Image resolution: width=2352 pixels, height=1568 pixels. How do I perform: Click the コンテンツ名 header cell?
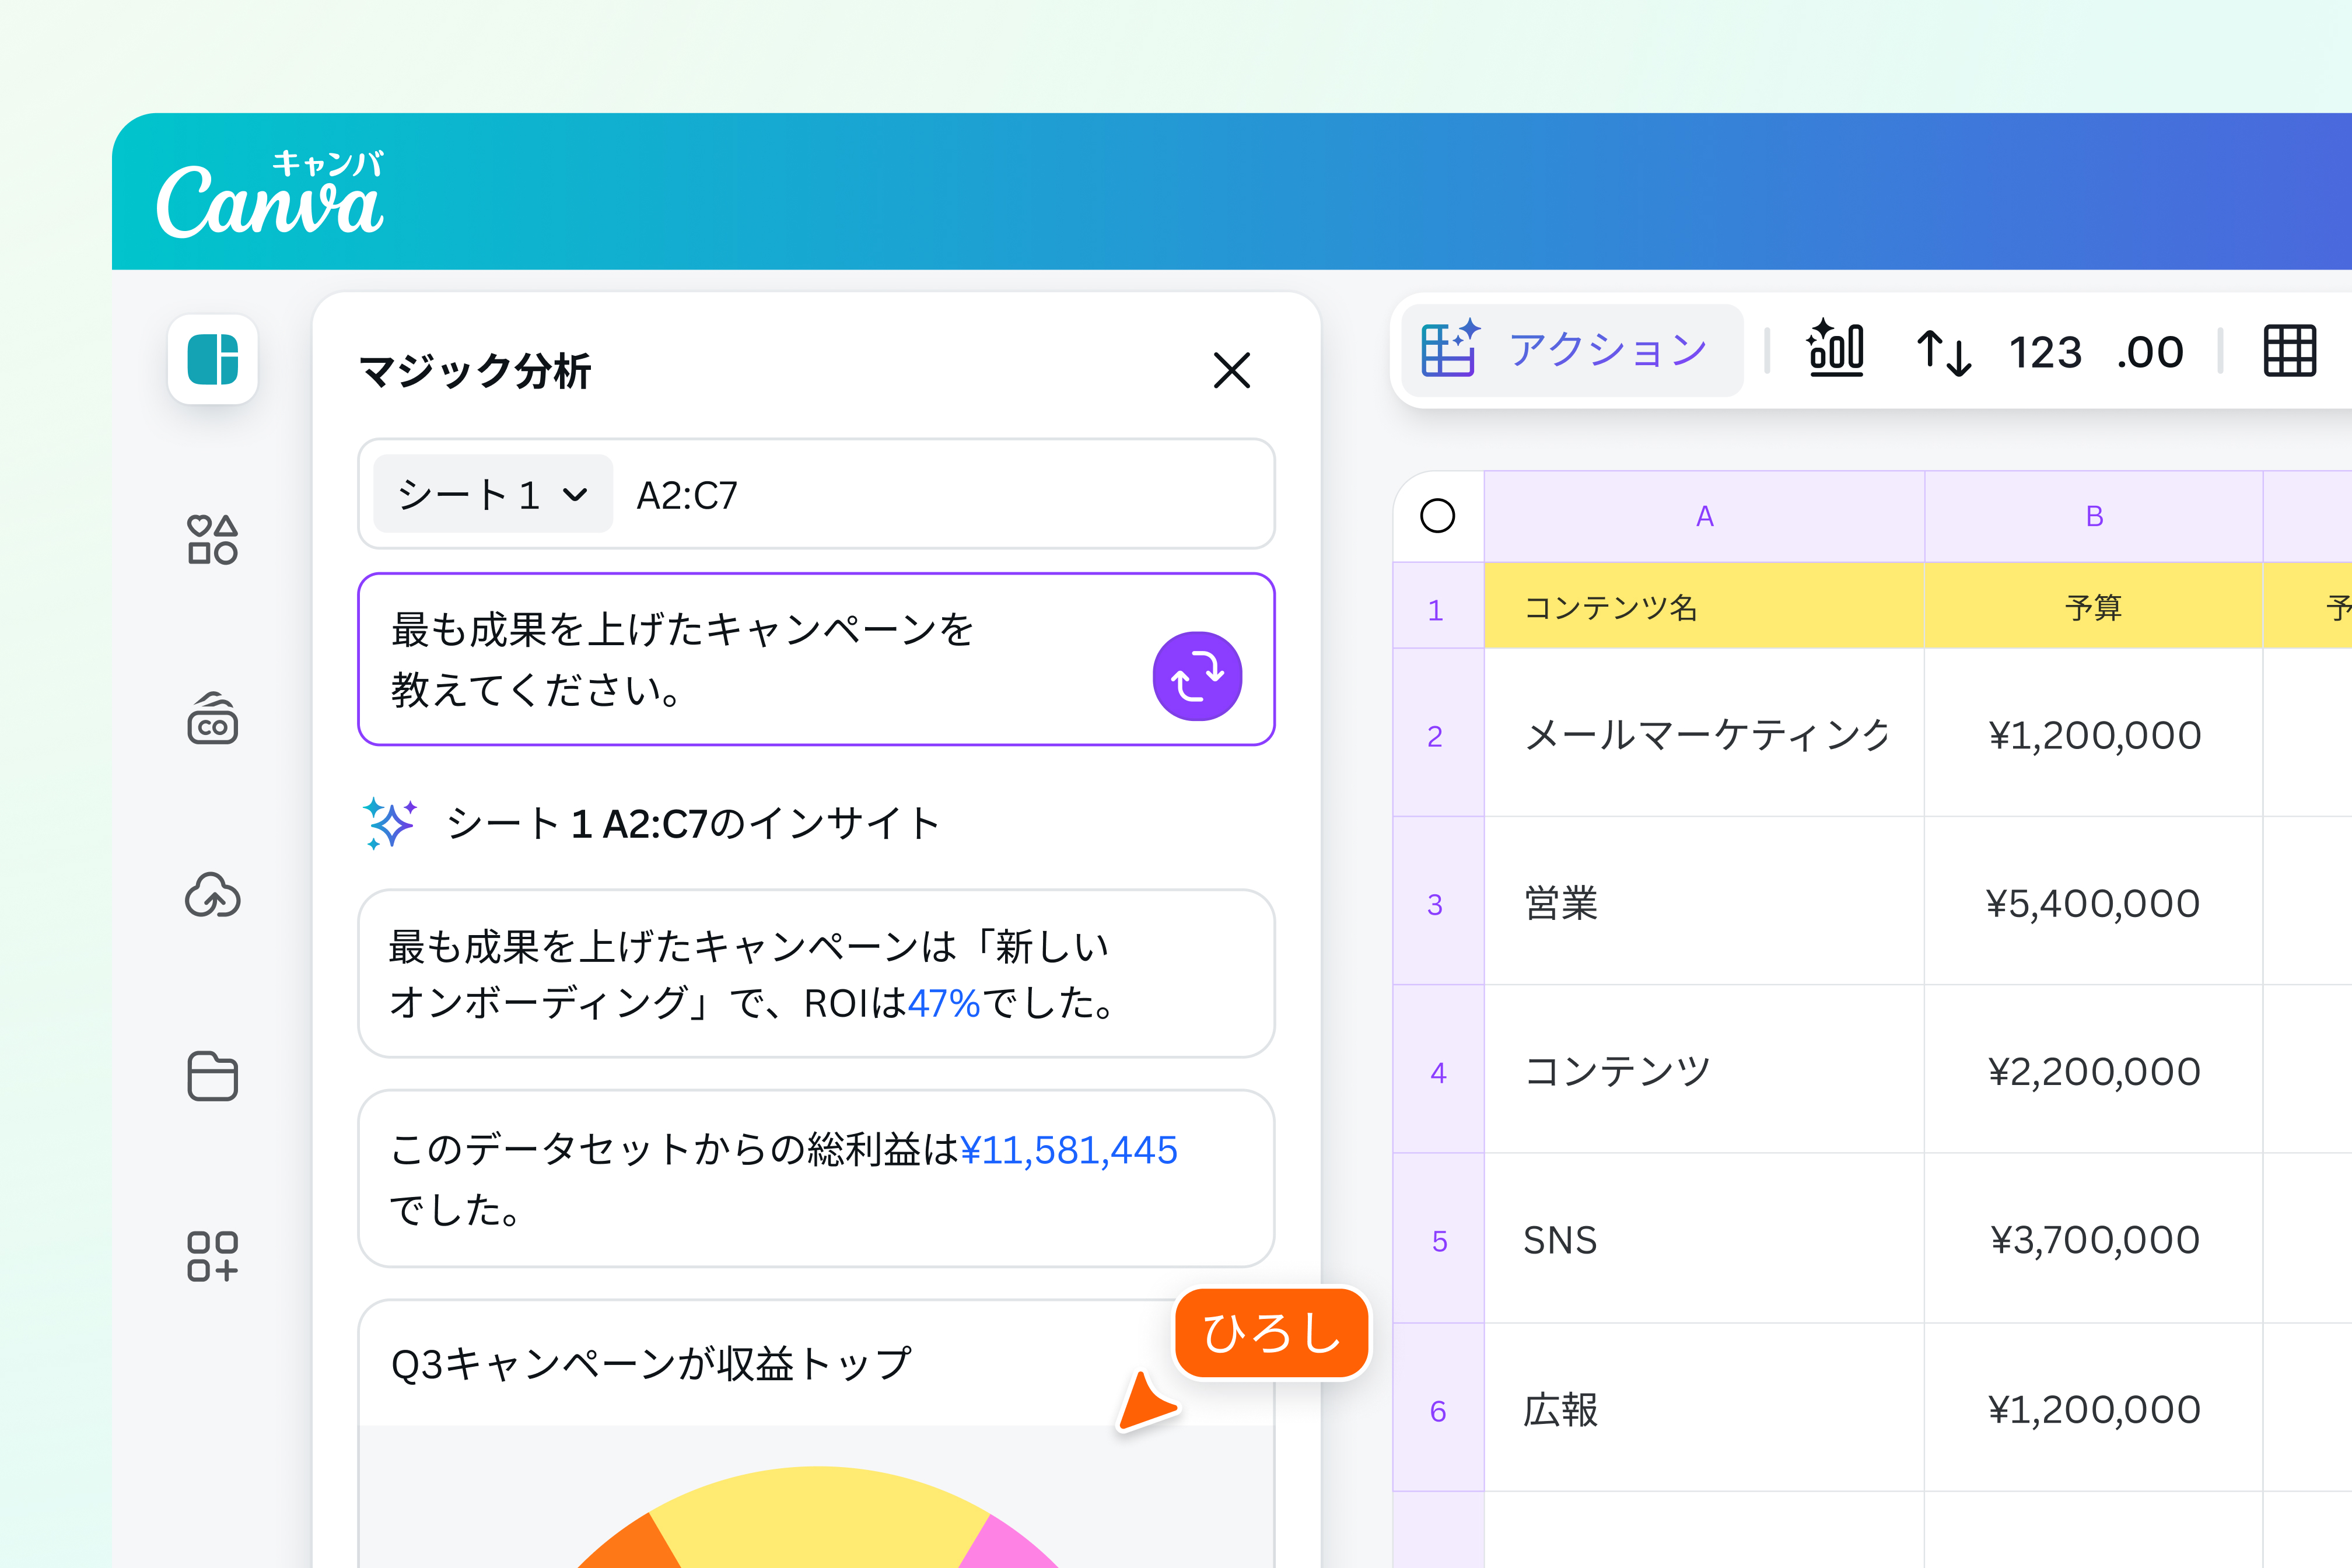click(1704, 606)
